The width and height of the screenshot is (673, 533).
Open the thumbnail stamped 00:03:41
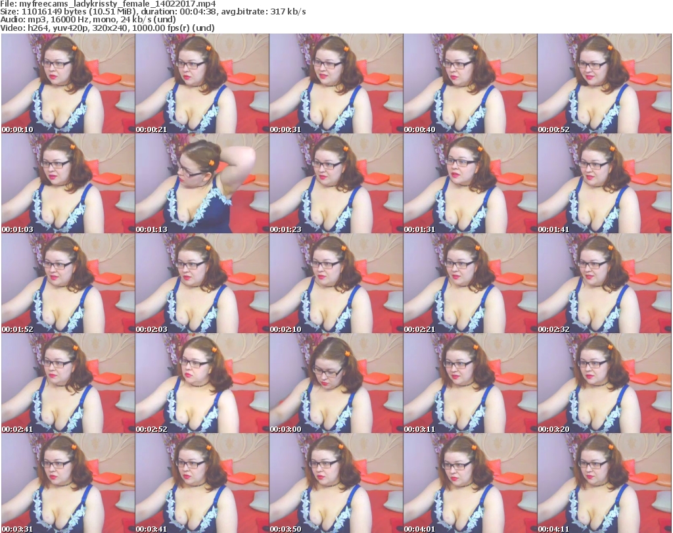click(202, 483)
